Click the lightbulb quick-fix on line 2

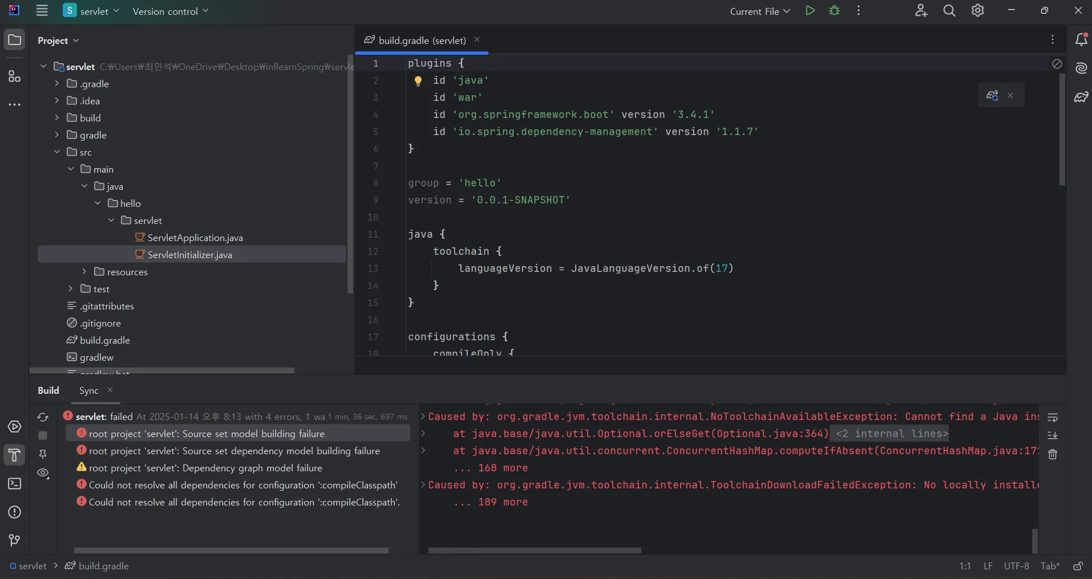tap(418, 81)
